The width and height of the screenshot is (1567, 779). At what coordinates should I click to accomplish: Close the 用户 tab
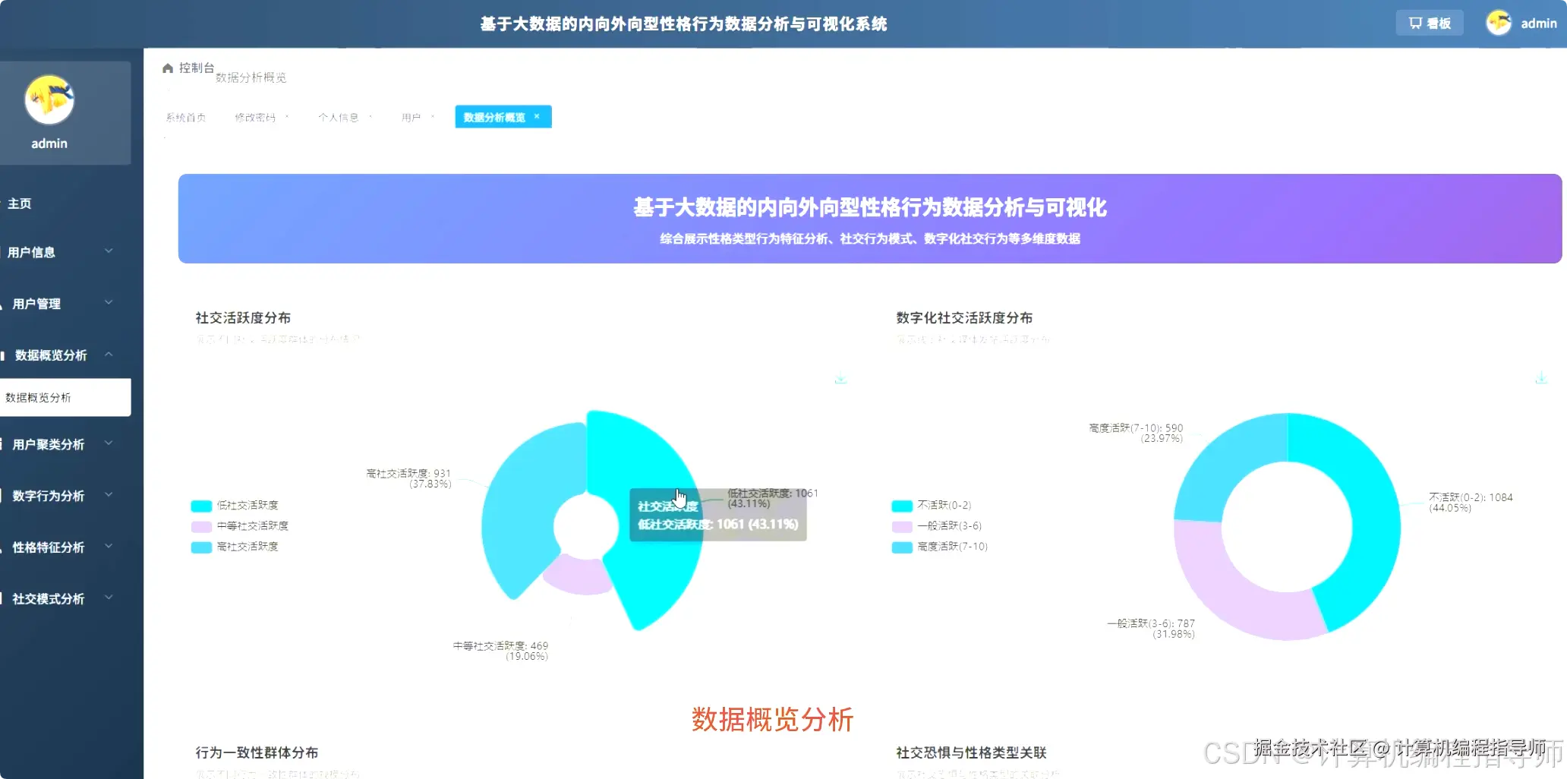click(433, 117)
